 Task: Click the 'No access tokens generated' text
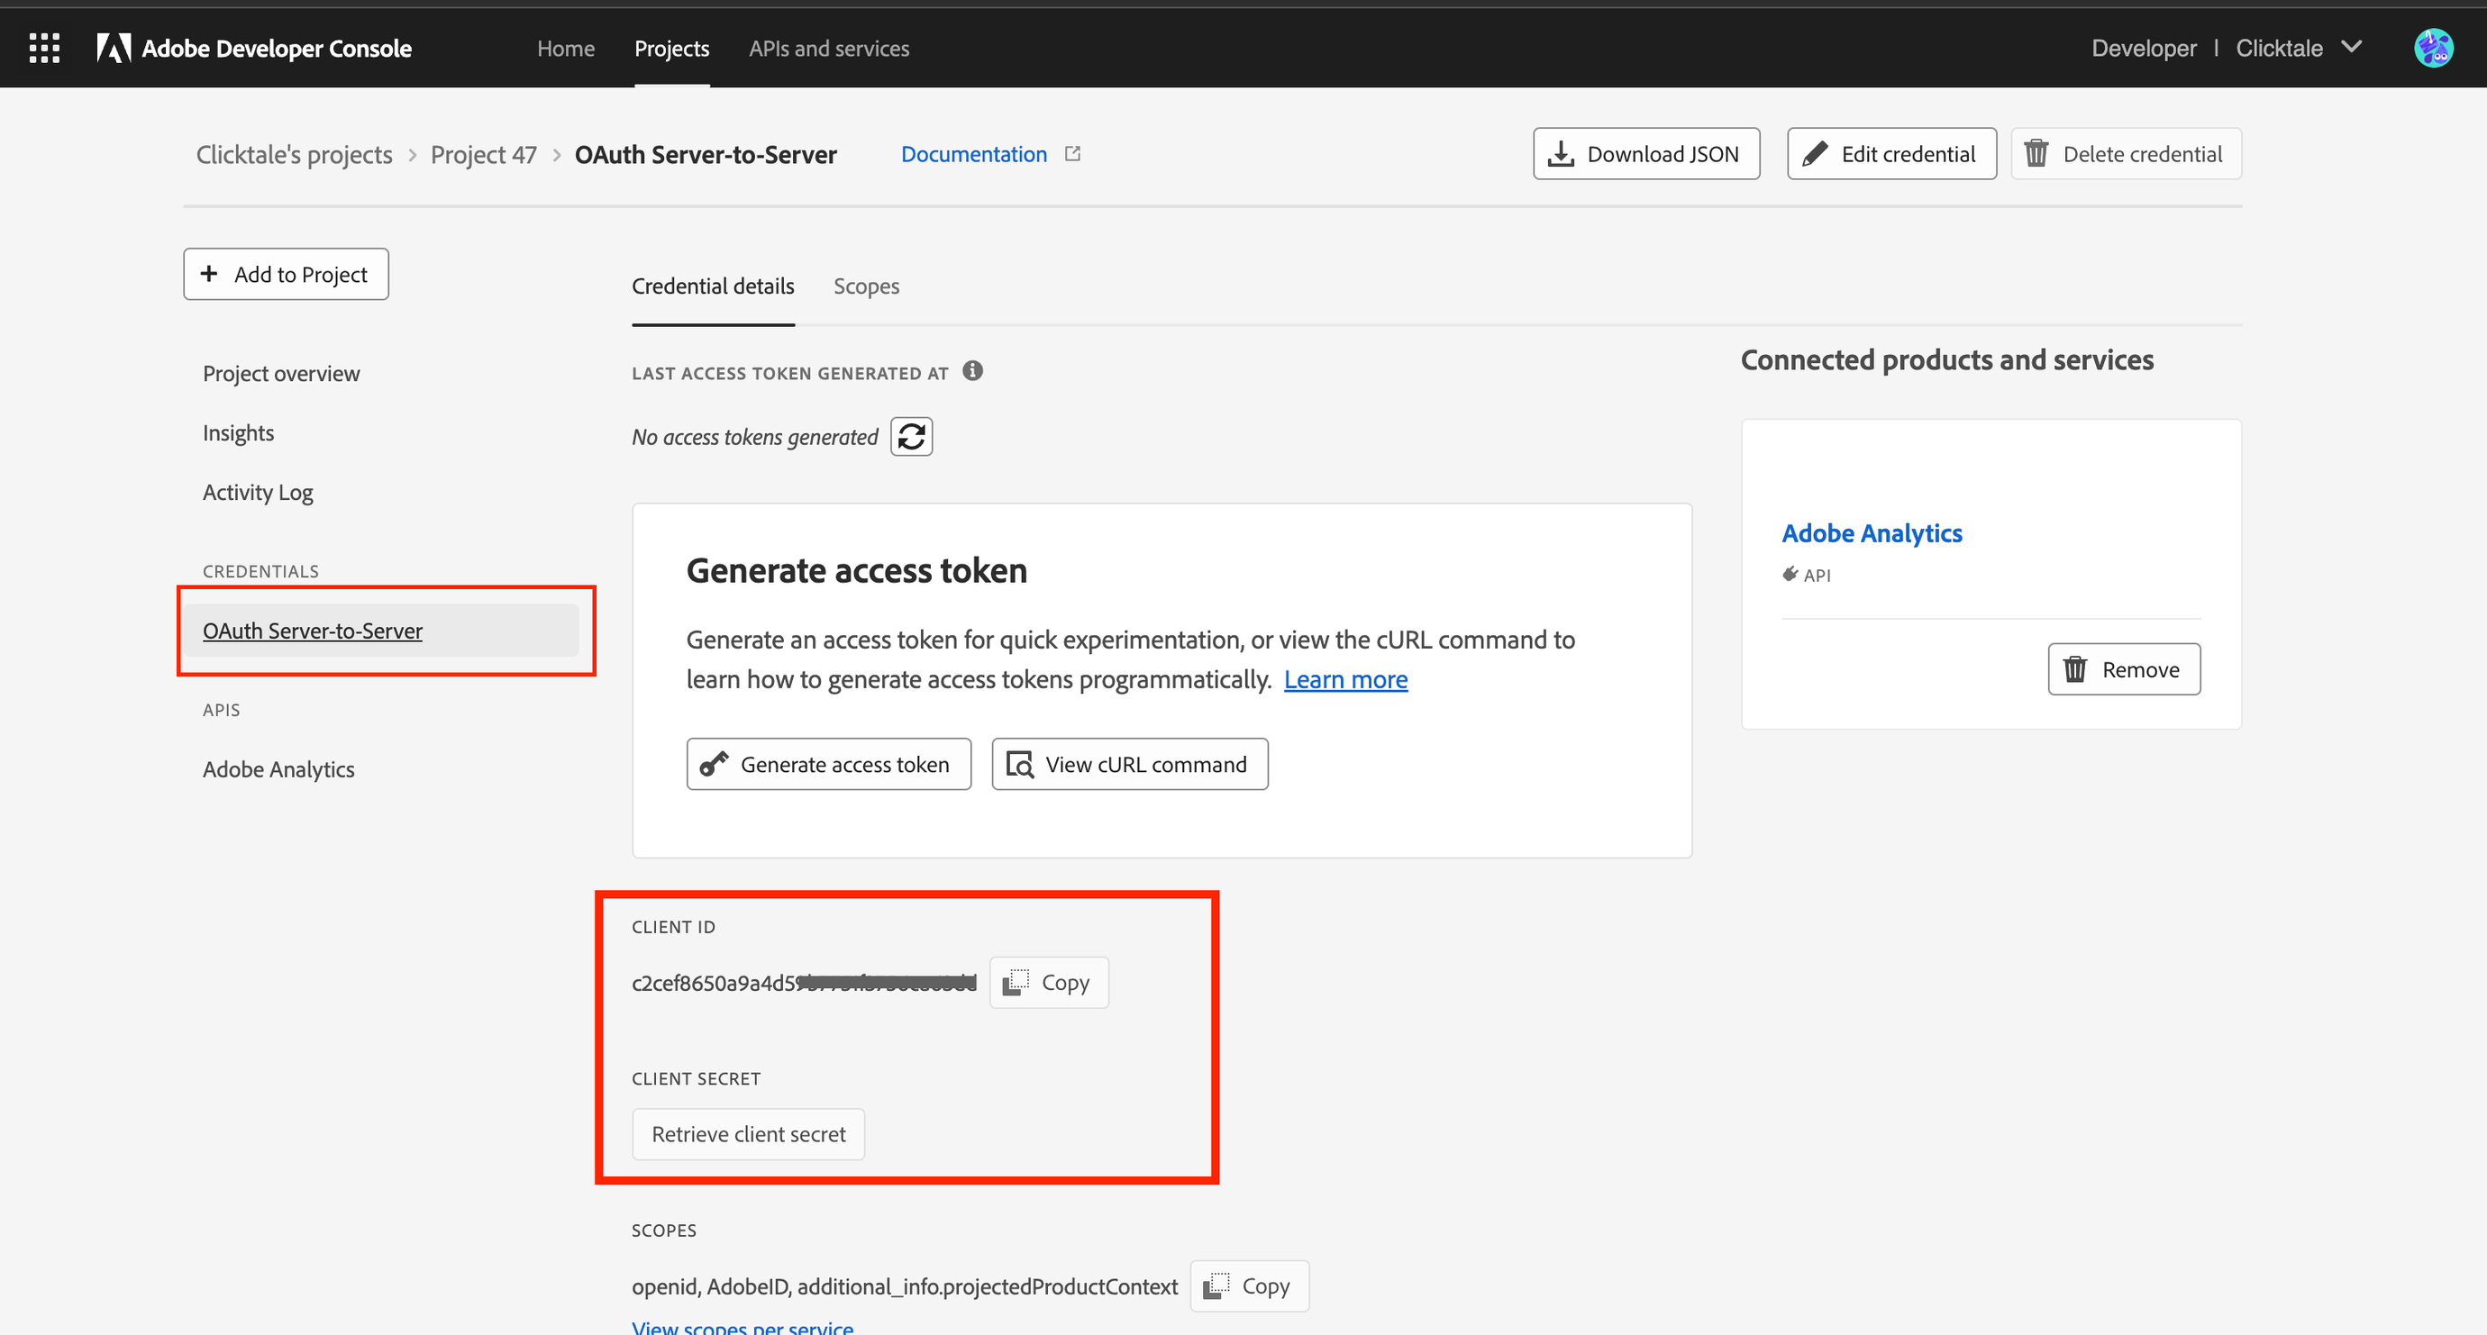click(x=755, y=437)
